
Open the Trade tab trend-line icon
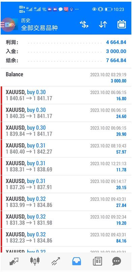pyautogui.click(x=56, y=261)
